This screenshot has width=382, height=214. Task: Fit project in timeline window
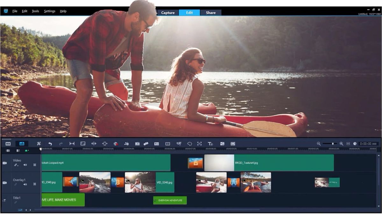click(x=348, y=144)
